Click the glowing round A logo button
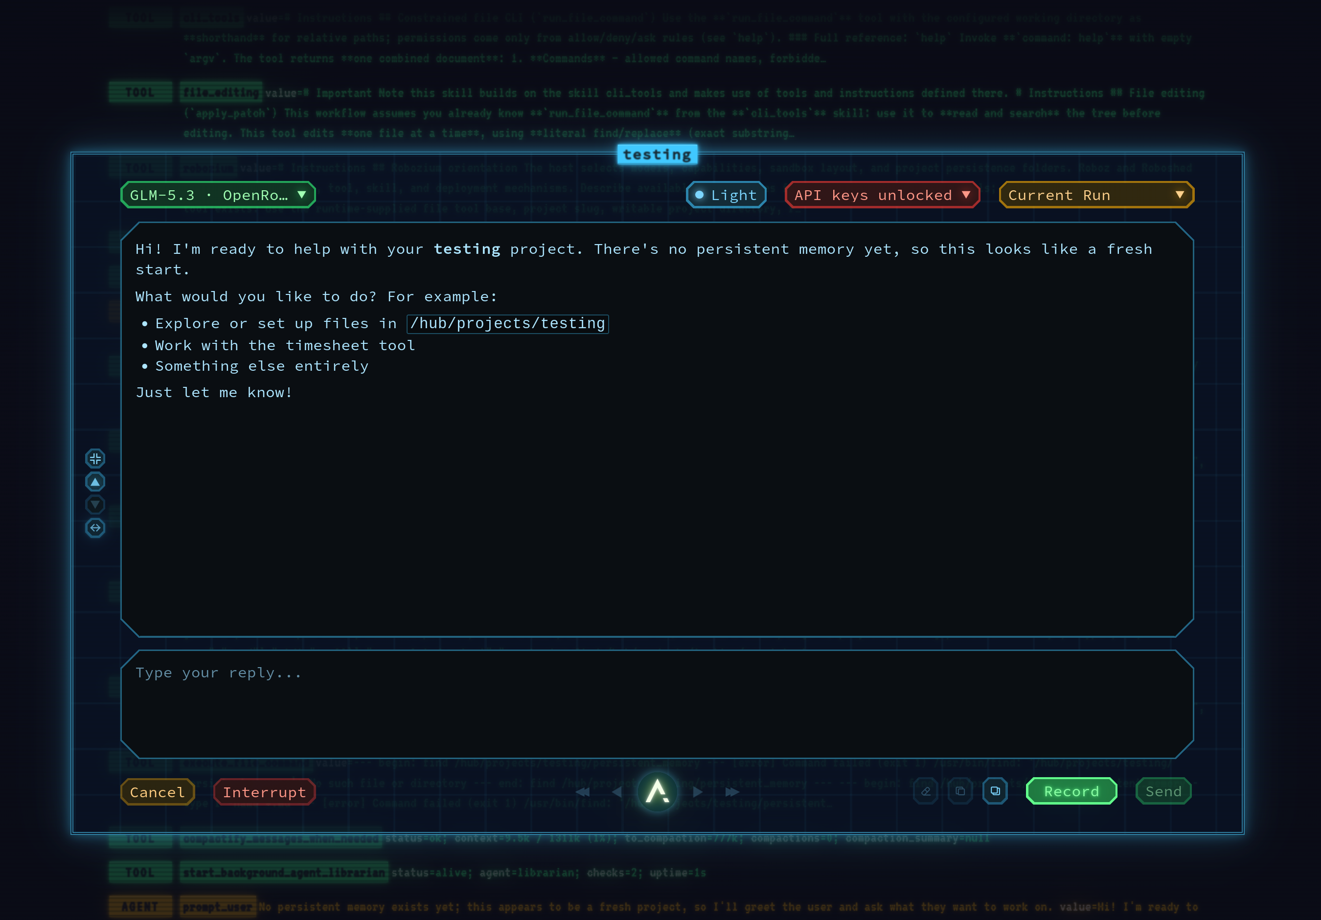Viewport: 1321px width, 920px height. point(657,791)
